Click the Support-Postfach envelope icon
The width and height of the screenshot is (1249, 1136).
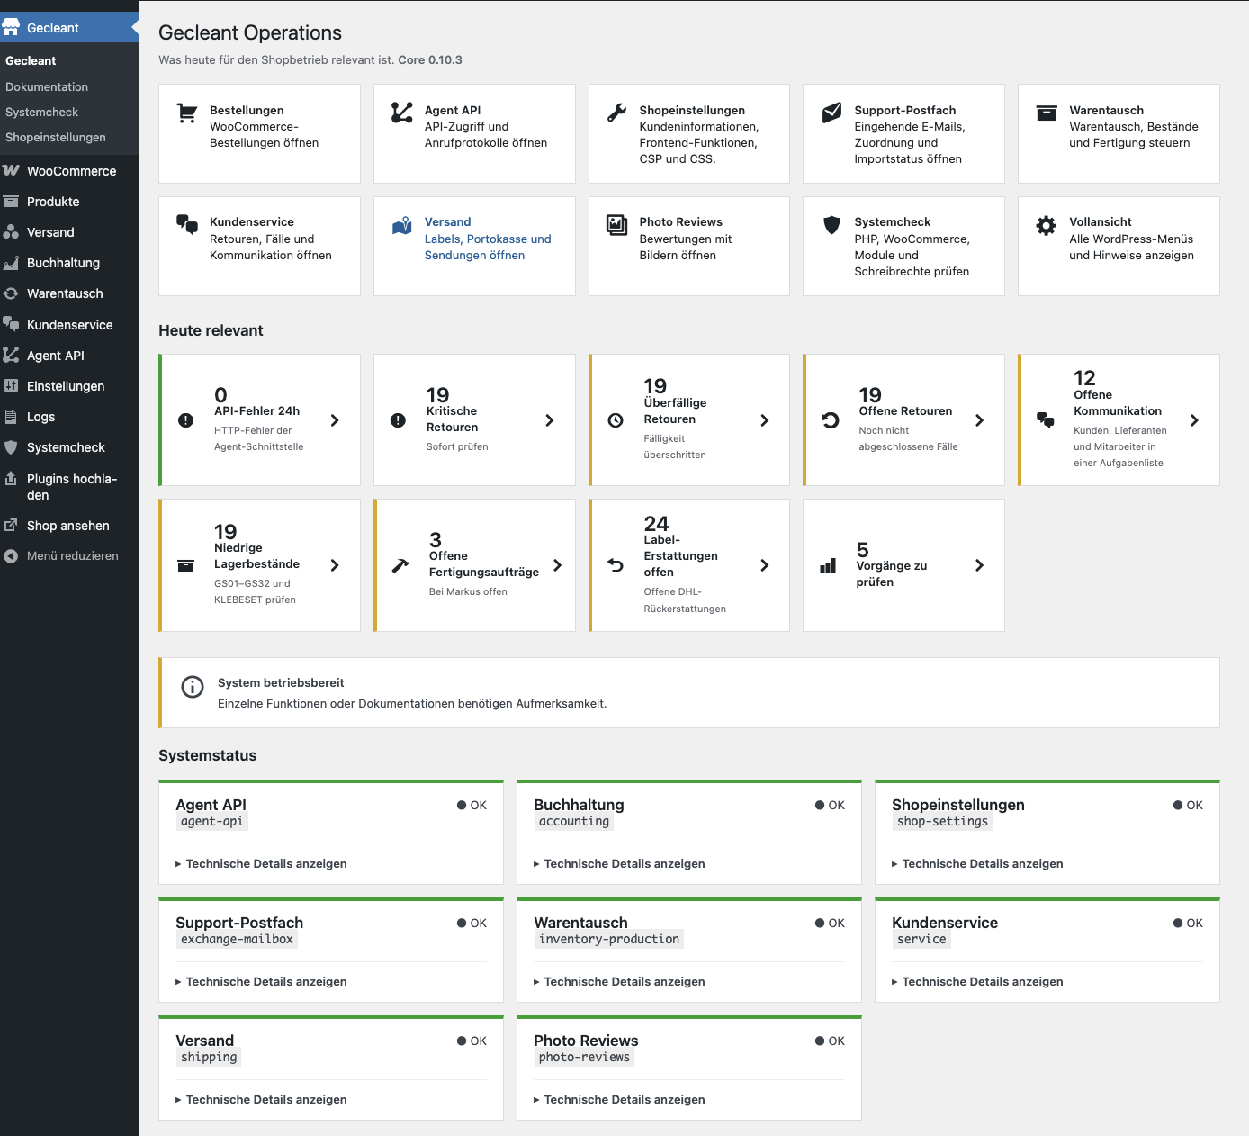point(832,113)
